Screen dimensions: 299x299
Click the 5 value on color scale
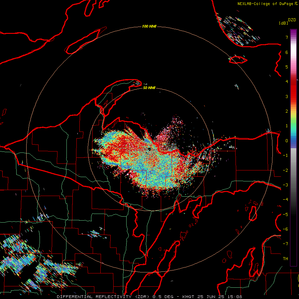[287, 67]
